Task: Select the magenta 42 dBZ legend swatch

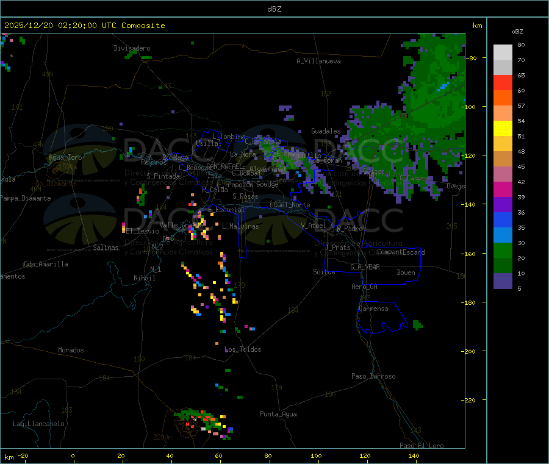Action: point(503,189)
